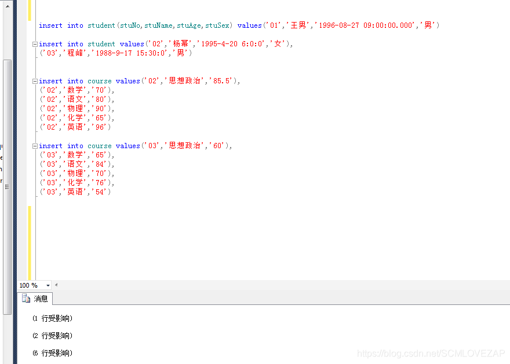
Task: Click the row ('03','语文','84')
Action: (x=76, y=164)
